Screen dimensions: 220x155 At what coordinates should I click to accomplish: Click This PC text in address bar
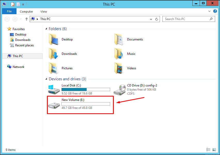[x=45, y=19]
